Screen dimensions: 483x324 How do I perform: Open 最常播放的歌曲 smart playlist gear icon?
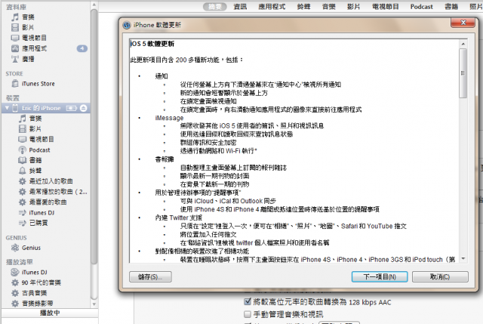23,192
